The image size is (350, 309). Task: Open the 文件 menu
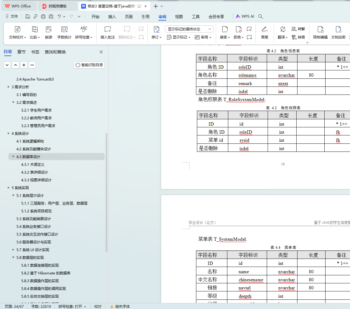[x=12, y=16]
